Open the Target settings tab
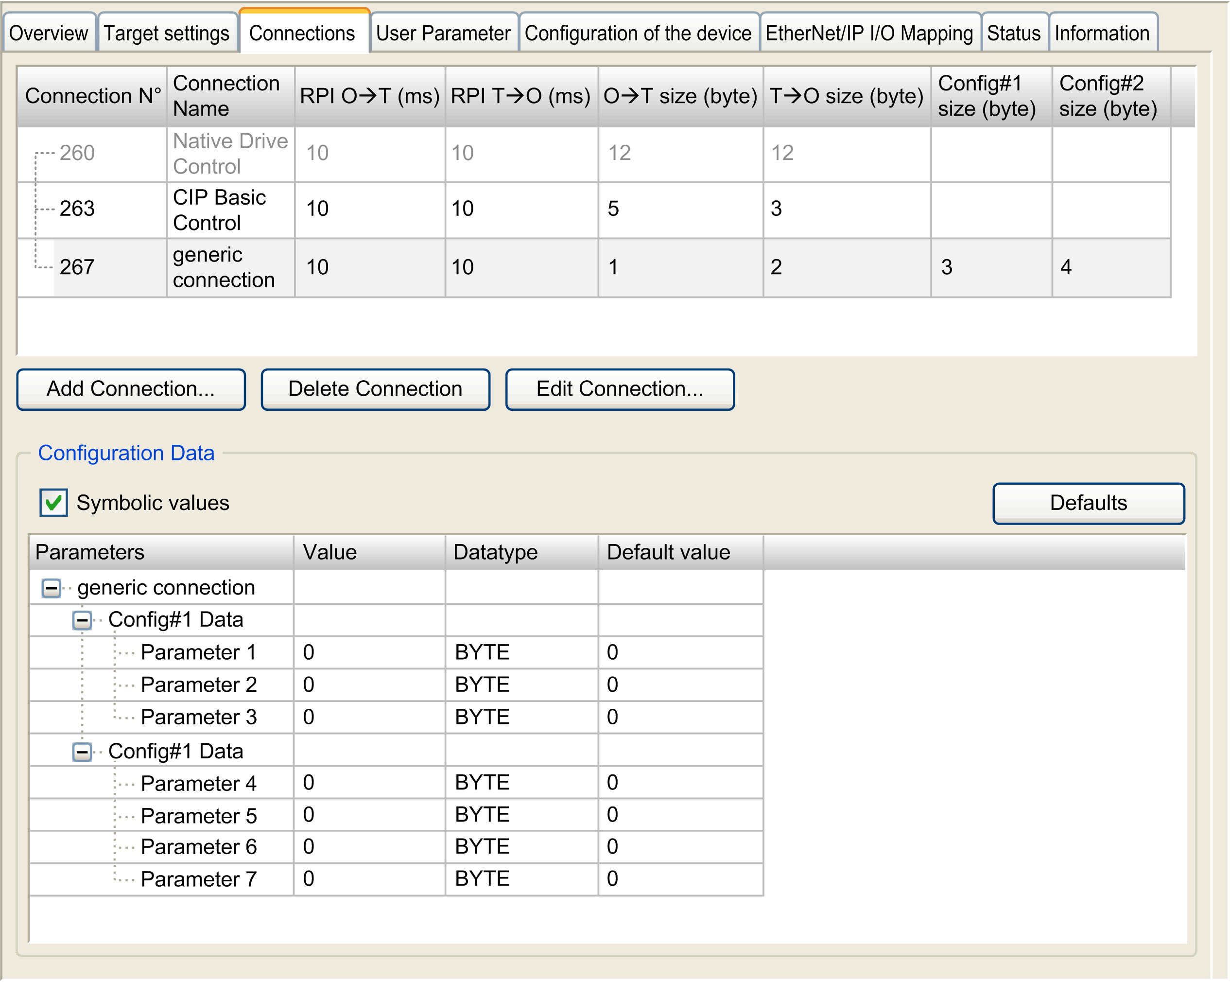This screenshot has height=982, width=1230. click(167, 33)
